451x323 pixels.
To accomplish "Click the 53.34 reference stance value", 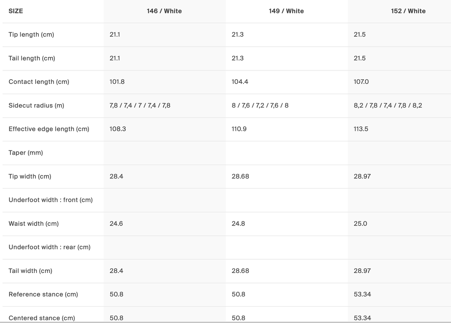I will [x=362, y=294].
